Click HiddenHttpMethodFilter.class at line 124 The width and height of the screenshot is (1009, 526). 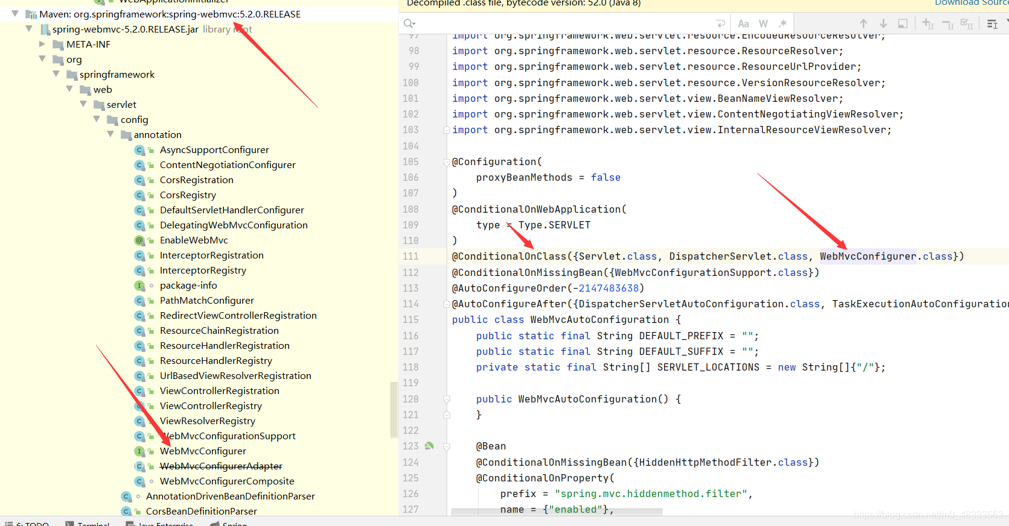tap(724, 462)
